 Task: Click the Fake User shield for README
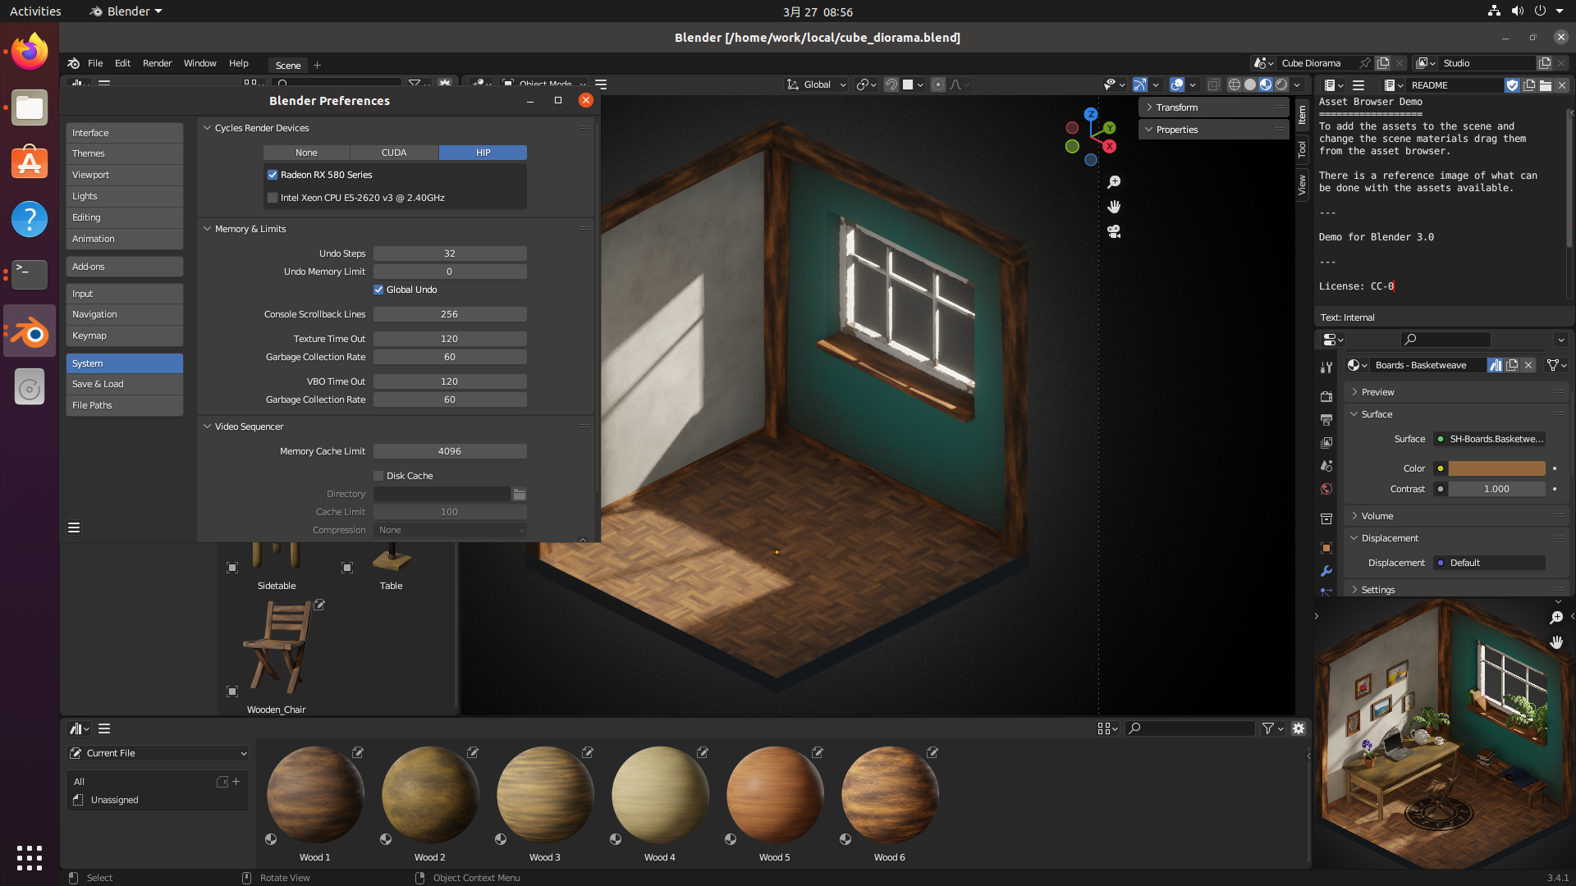(x=1512, y=85)
